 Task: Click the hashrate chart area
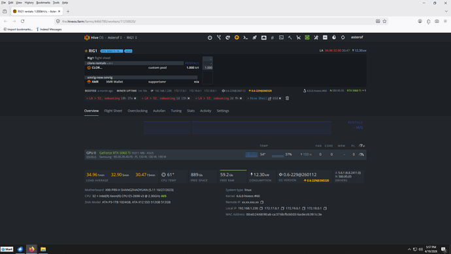[x=237, y=128]
